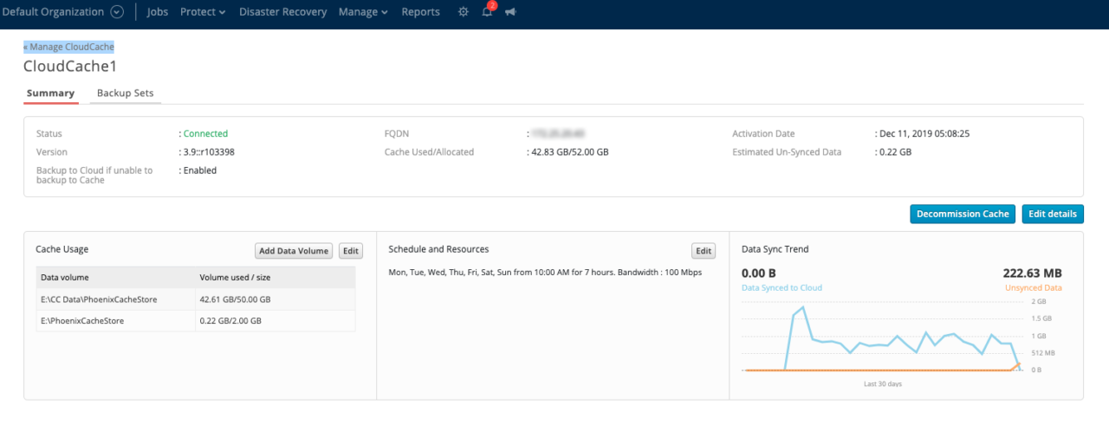Go back via Manage CloudCache link

point(69,47)
